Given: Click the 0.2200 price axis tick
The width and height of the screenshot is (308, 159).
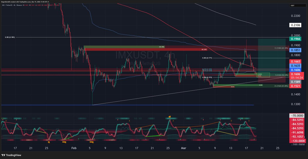Looking at the screenshot, I should 295,16.
